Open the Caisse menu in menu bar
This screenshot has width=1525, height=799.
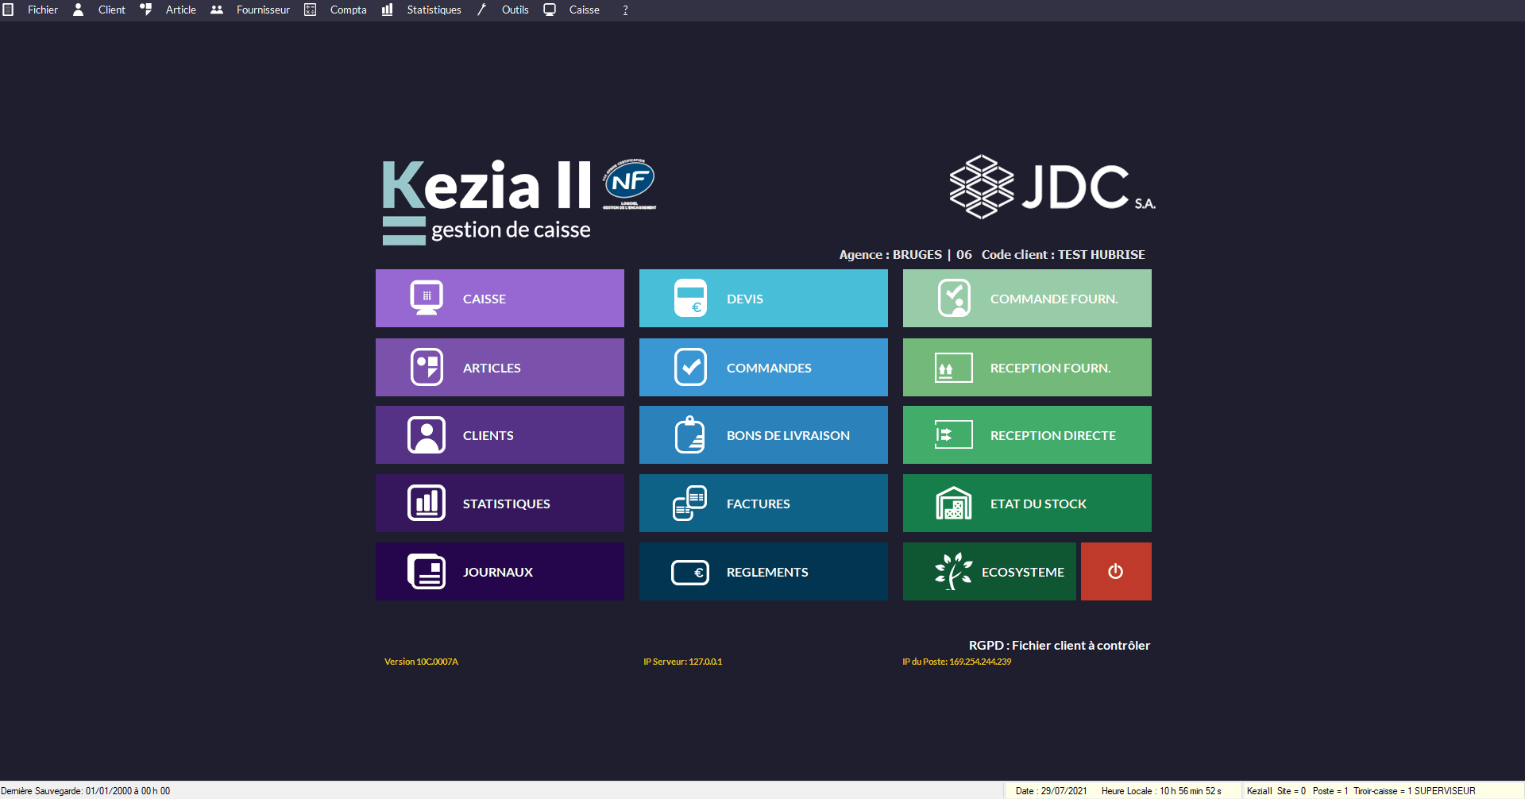585,10
